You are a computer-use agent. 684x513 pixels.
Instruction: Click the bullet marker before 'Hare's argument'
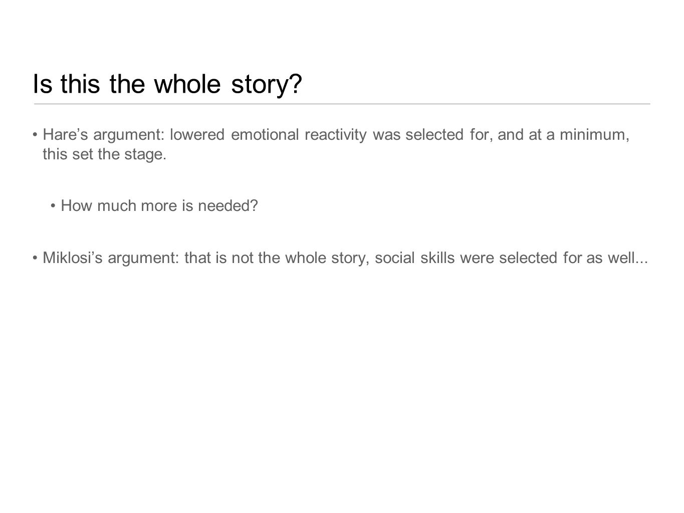click(x=36, y=135)
